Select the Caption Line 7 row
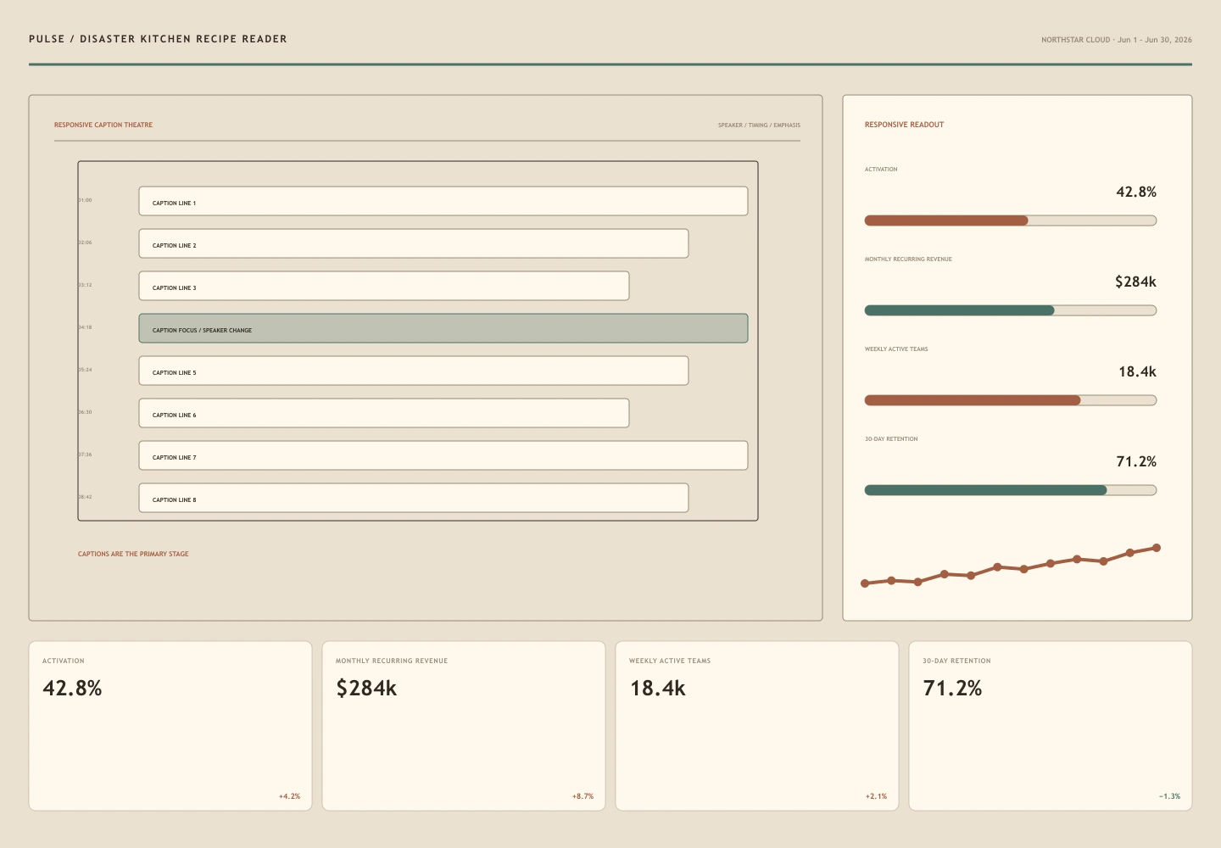Screen dimensions: 1221x848 [x=443, y=455]
